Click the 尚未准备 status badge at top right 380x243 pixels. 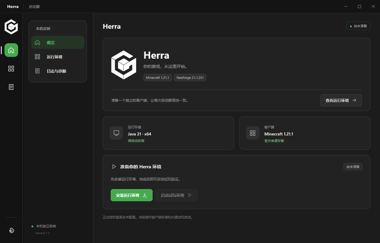[x=358, y=26]
